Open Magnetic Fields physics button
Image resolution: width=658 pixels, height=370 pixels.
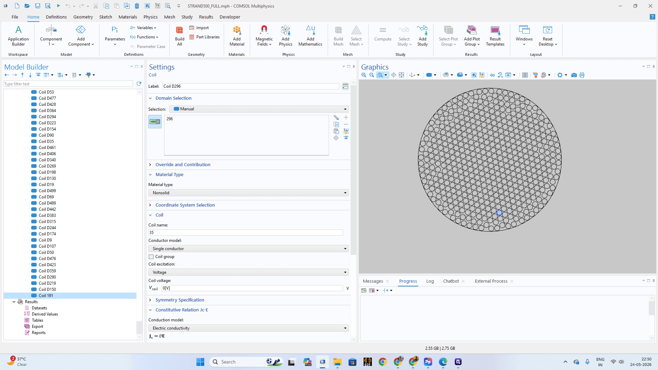pos(264,36)
